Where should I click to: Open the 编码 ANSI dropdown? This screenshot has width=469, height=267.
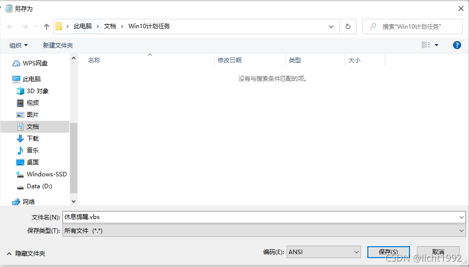point(324,252)
